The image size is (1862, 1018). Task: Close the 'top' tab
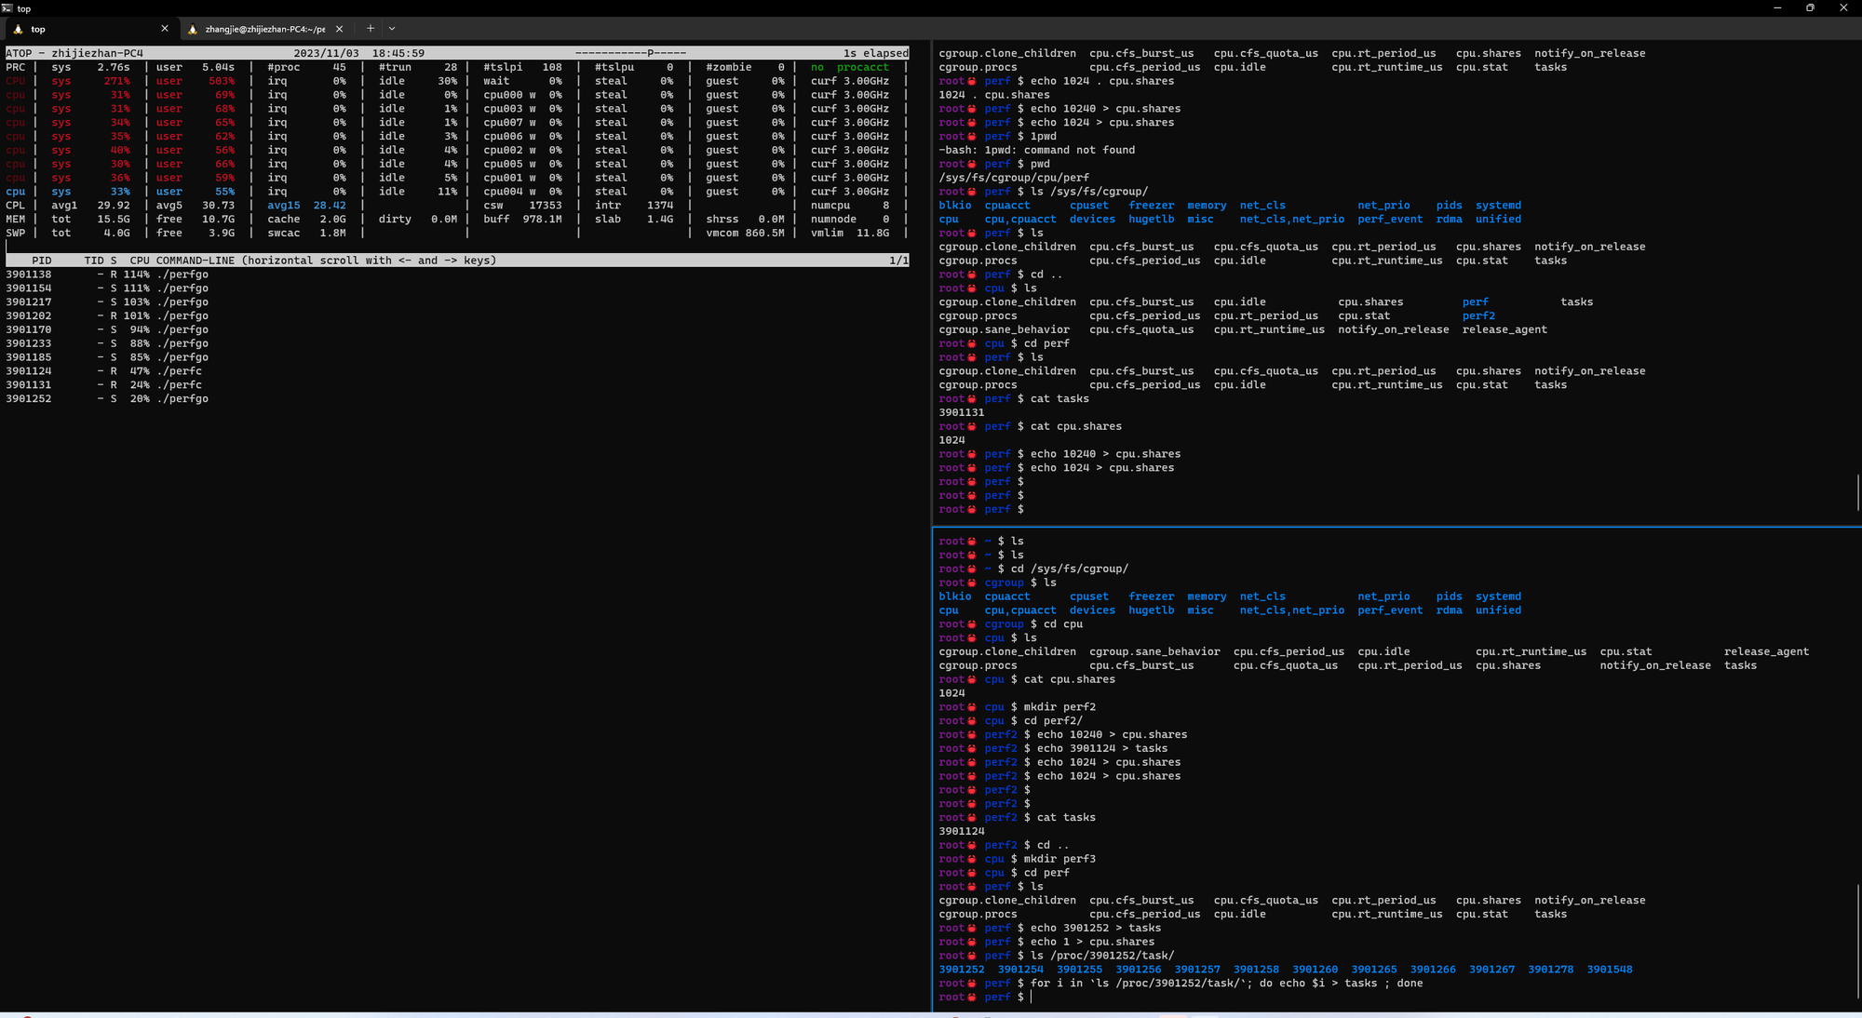(165, 29)
